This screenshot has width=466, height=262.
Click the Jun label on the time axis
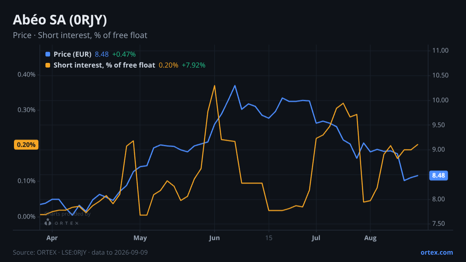214,238
